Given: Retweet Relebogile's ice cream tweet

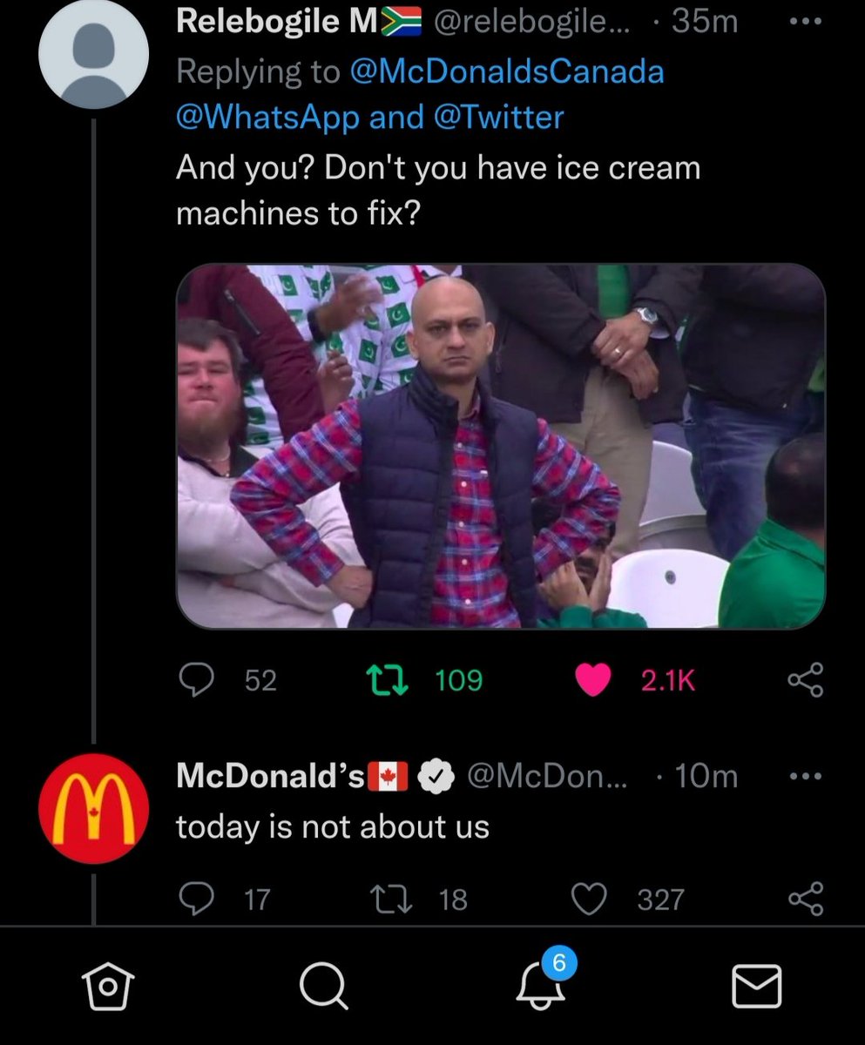Looking at the screenshot, I should (388, 680).
